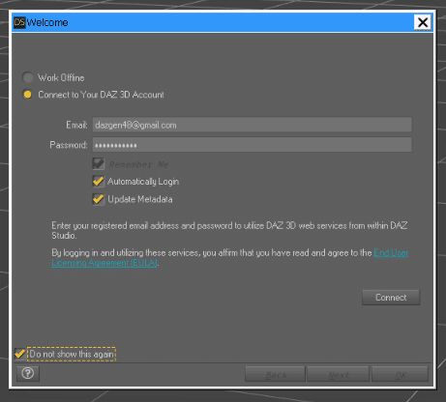Click the DS logo in title bar
This screenshot has height=402, width=446.
(19, 22)
